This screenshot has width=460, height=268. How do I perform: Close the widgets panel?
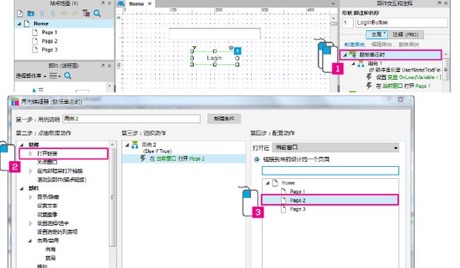[110, 66]
